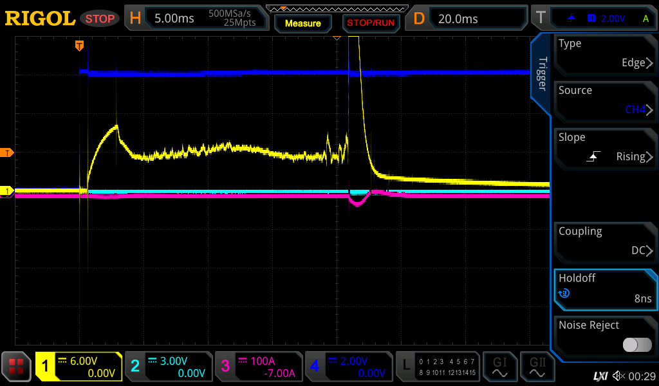Toggle the Noise Reject switch

pos(636,345)
